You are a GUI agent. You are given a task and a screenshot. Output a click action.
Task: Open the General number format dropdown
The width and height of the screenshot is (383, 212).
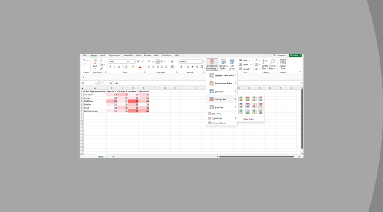click(191, 61)
